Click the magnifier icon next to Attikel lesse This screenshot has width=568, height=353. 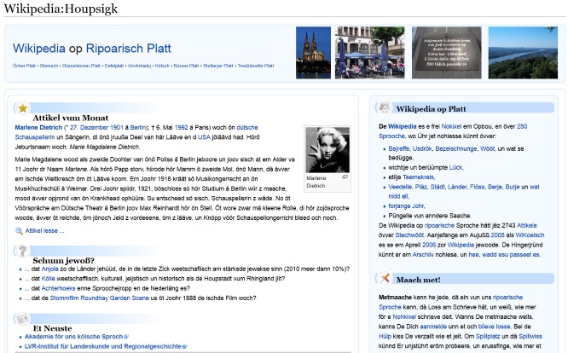[x=19, y=230]
